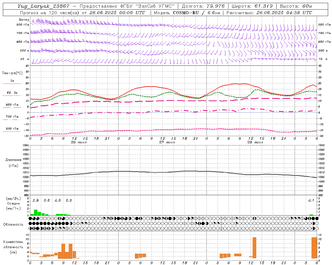Viewport: 332px width, 265px height.
Task: Click the tall orange convective bar on 28 июня
Action: 254,248
